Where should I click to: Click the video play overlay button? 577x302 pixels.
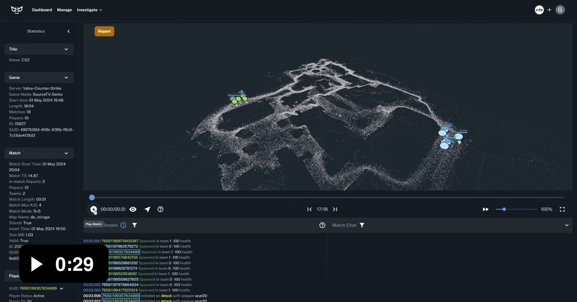[x=37, y=264]
